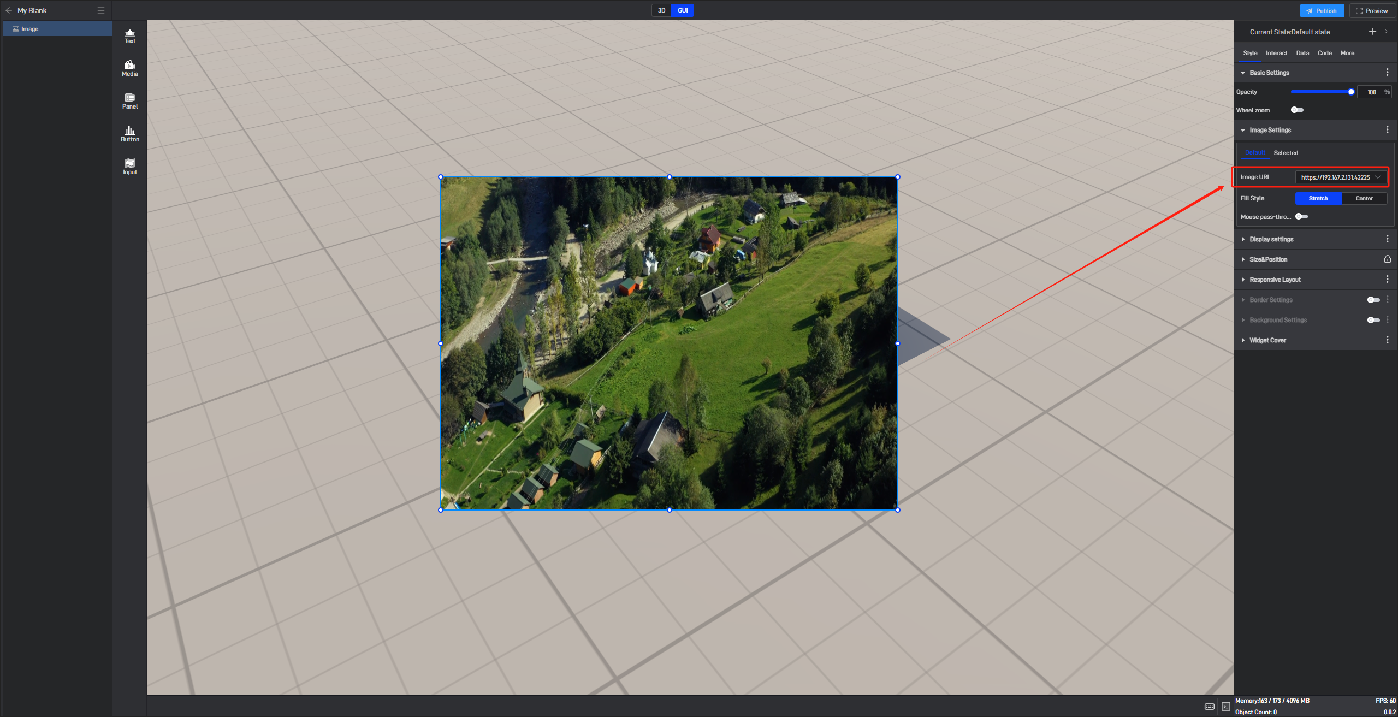The height and width of the screenshot is (717, 1398).
Task: Select the Media widget tool
Action: [130, 69]
